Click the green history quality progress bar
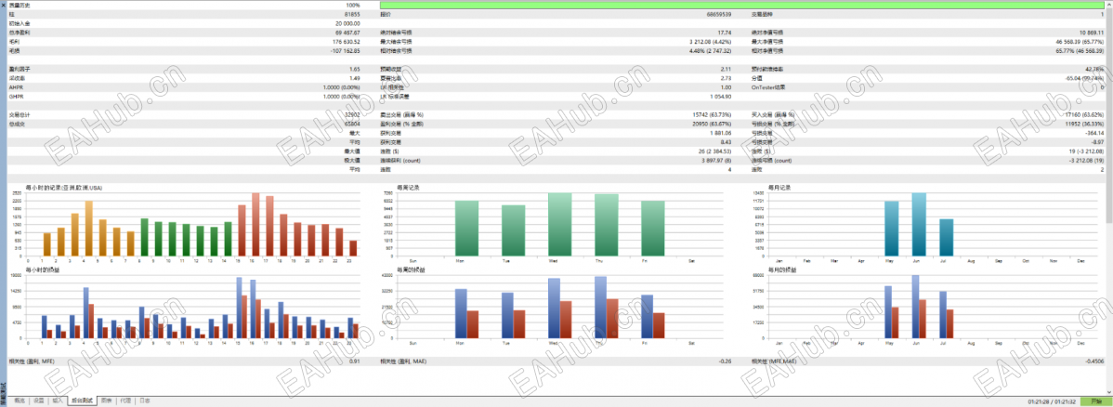Screen dimensions: 1113x407 742,5
